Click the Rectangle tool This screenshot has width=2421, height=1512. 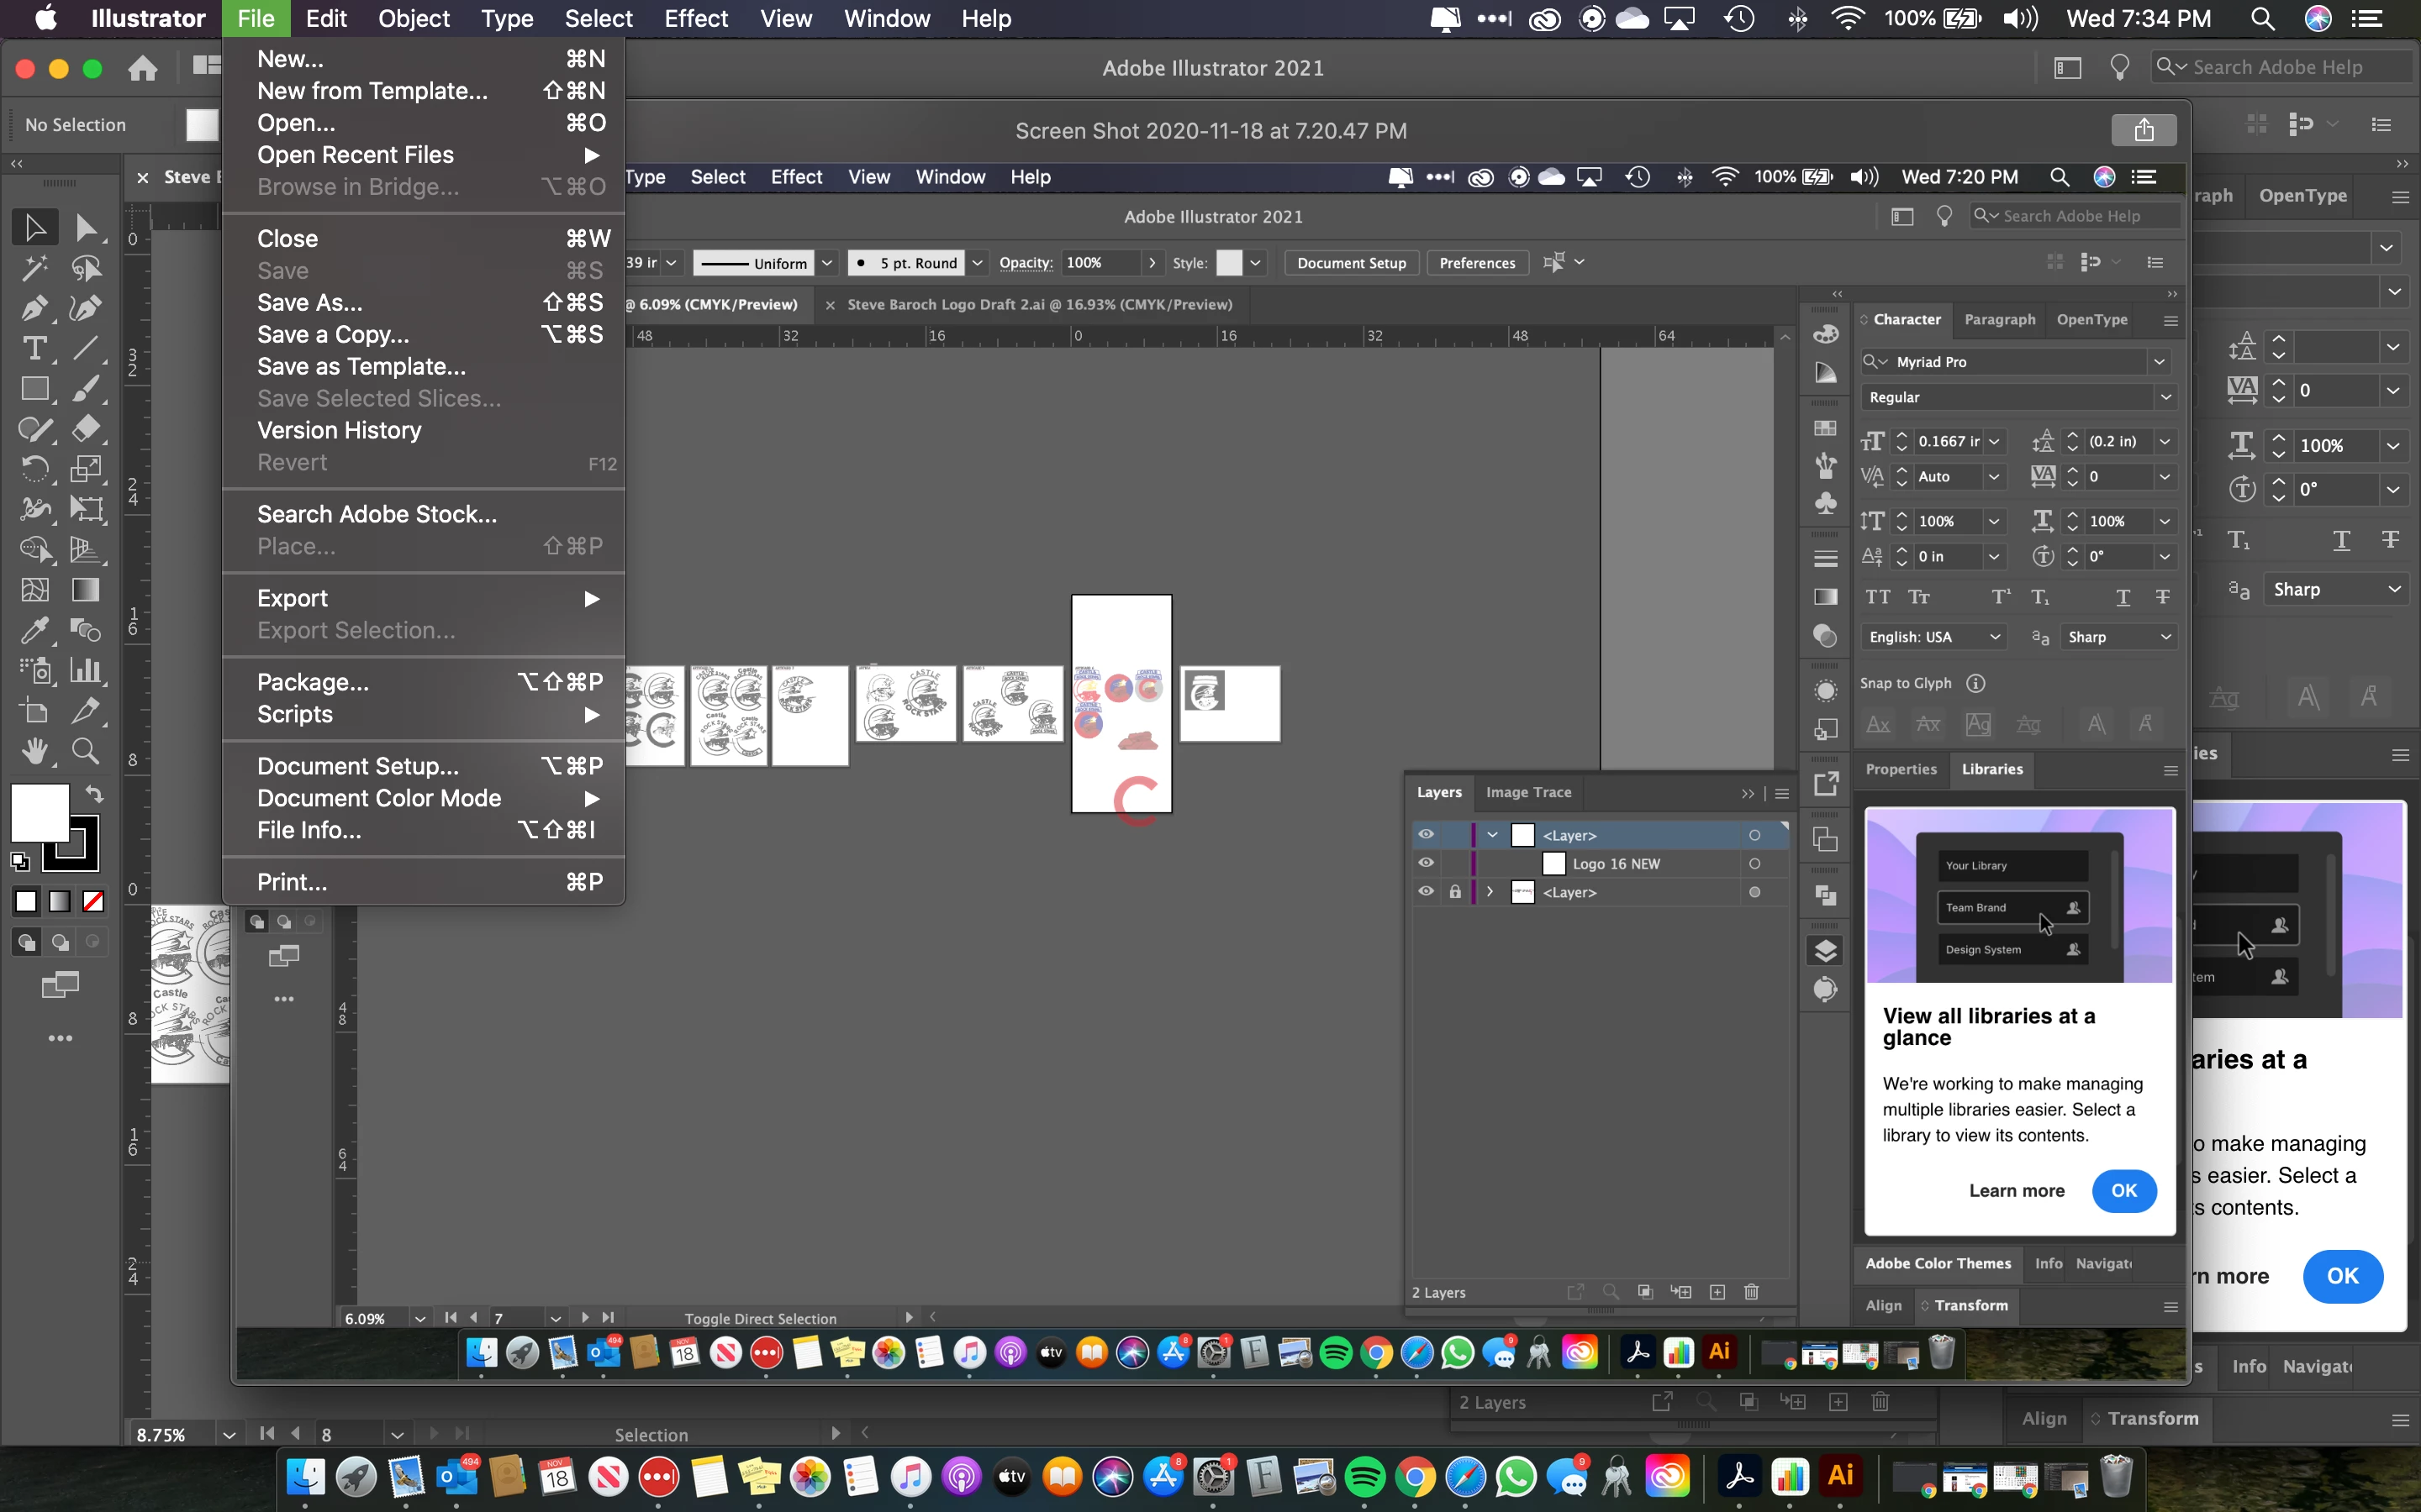tap(34, 389)
